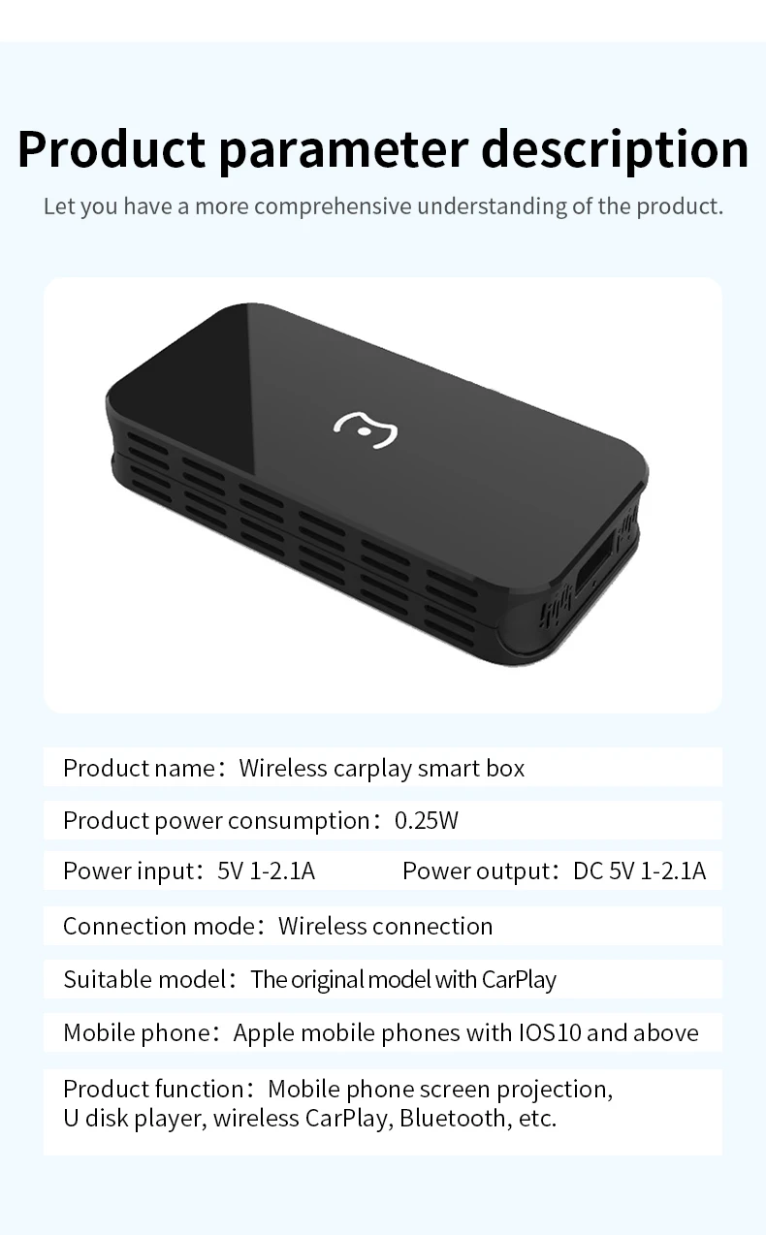The width and height of the screenshot is (766, 1235).
Task: Click Wireless carplay smart box text
Action: [382, 769]
